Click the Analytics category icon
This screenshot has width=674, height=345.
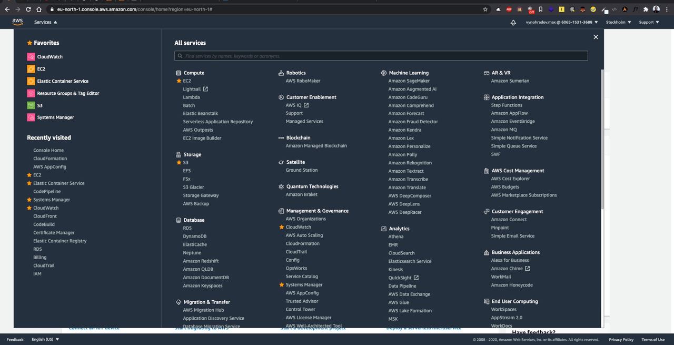384,229
